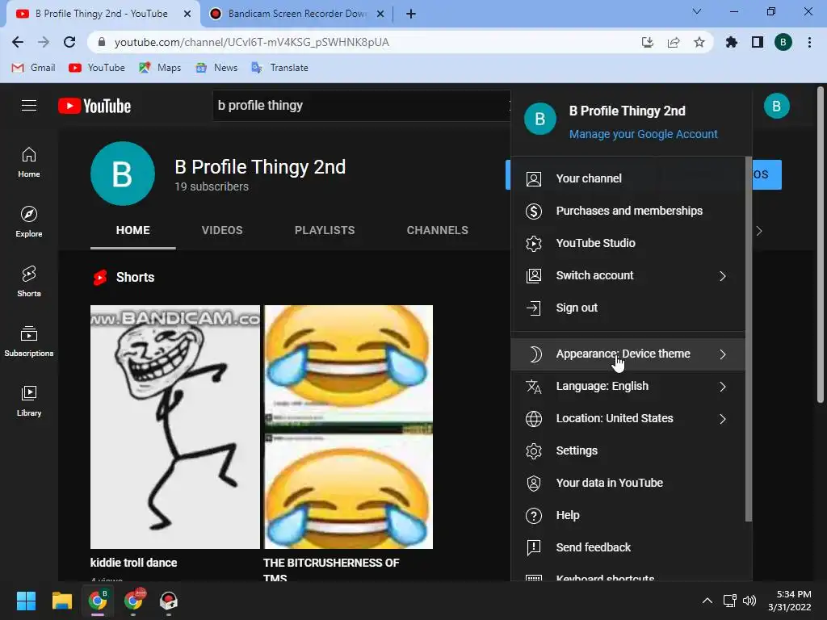The image size is (827, 620).
Task: Show hidden system tray icons
Action: tap(707, 601)
